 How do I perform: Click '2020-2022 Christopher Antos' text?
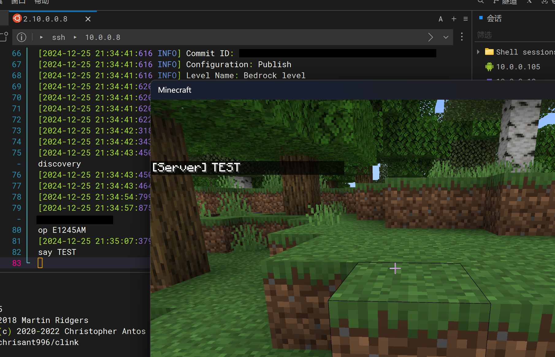pyautogui.click(x=81, y=331)
